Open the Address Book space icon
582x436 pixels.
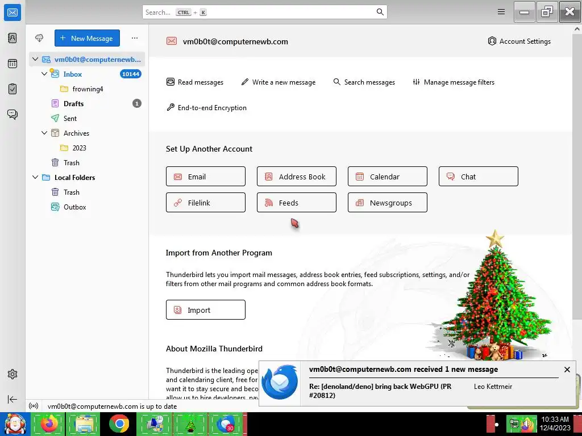(x=13, y=38)
